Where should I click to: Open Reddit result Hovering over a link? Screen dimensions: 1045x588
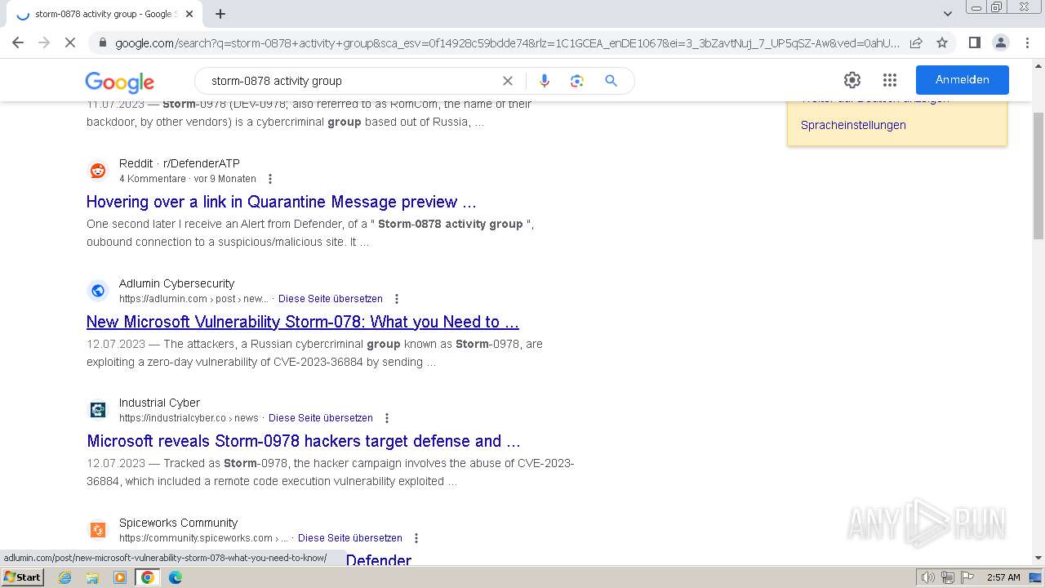click(x=281, y=202)
